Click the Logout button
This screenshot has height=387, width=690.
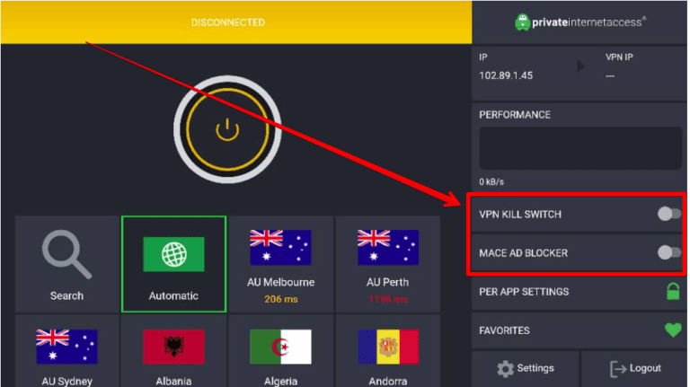point(634,368)
